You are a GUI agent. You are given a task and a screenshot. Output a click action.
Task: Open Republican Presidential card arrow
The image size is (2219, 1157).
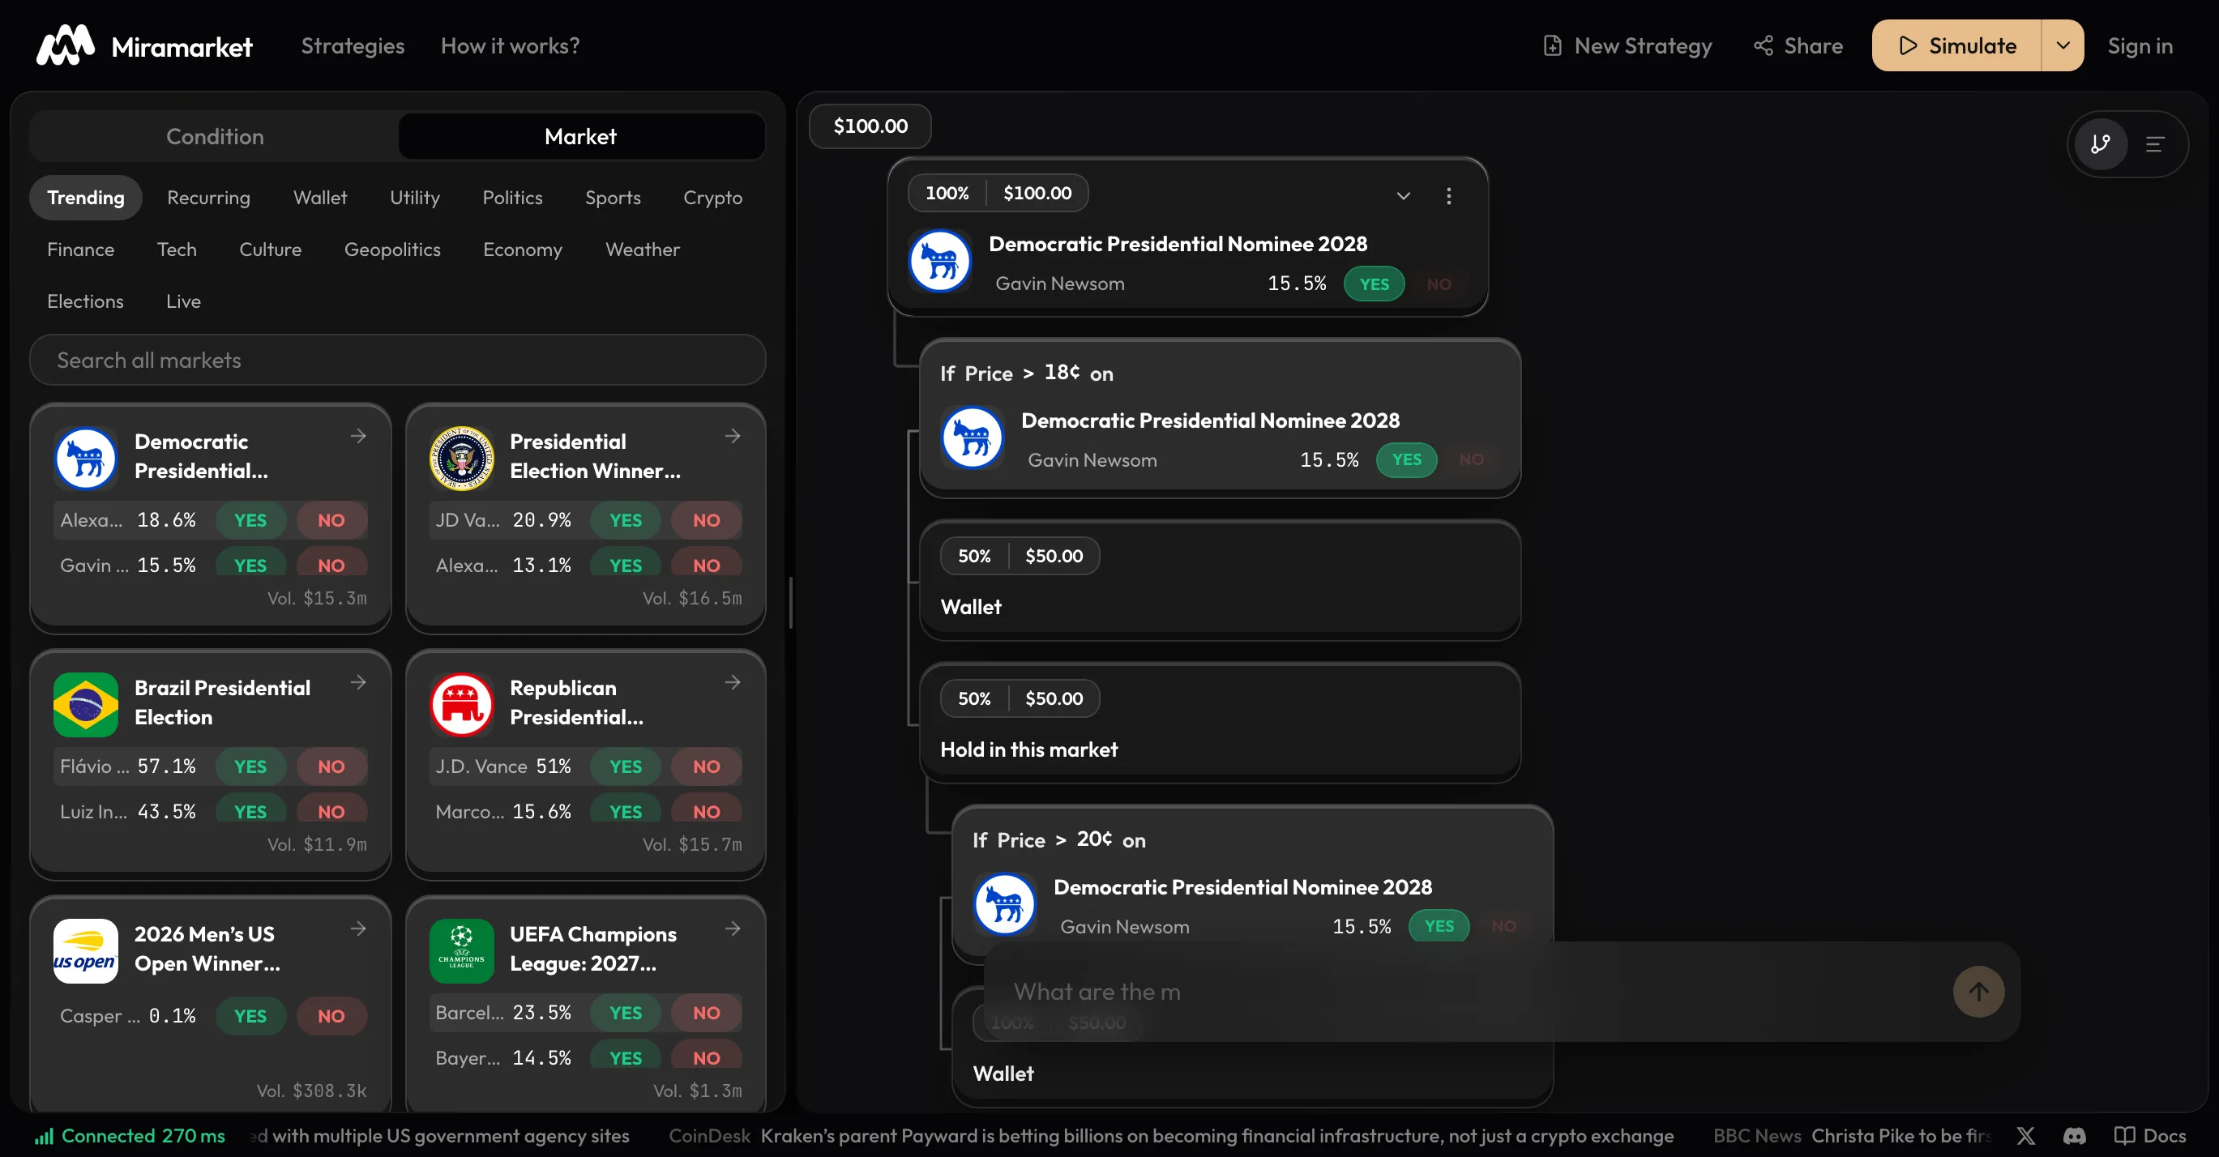coord(732,683)
